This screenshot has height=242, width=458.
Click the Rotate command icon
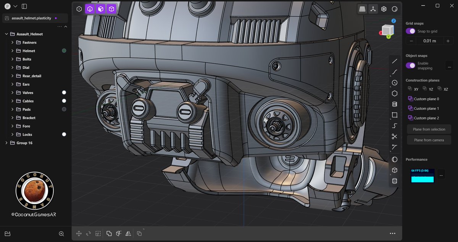(x=89, y=233)
